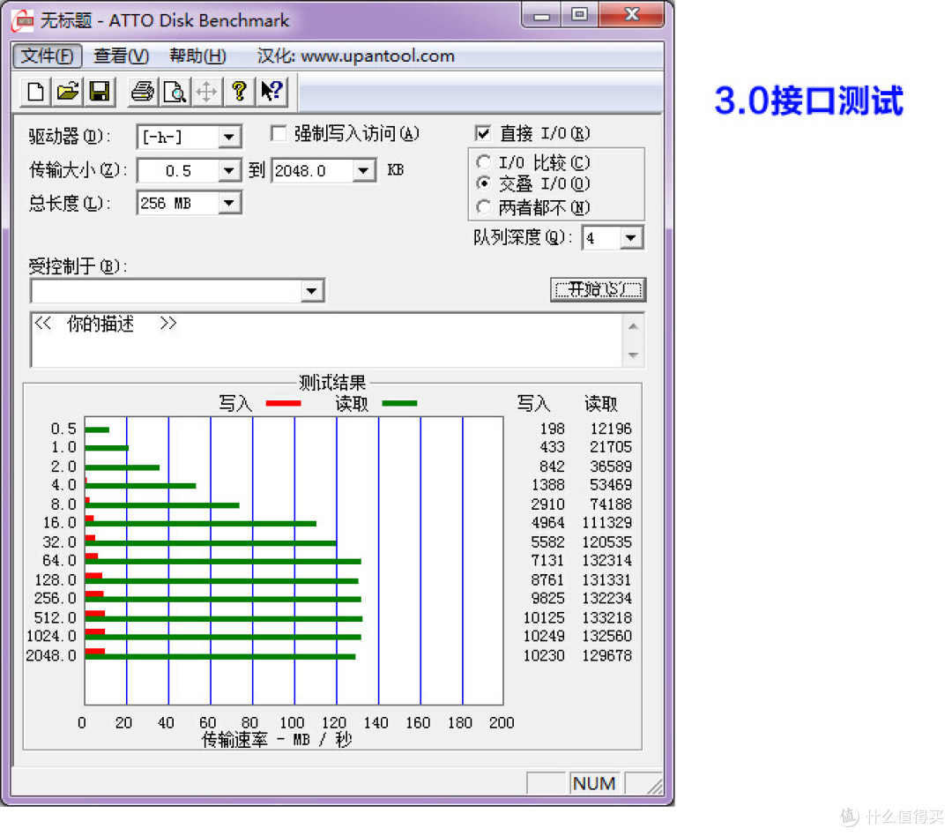
Task: Toggle 强制写入访问 checkbox
Action: (x=278, y=134)
